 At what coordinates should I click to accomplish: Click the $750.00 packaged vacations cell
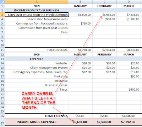point(80,24)
